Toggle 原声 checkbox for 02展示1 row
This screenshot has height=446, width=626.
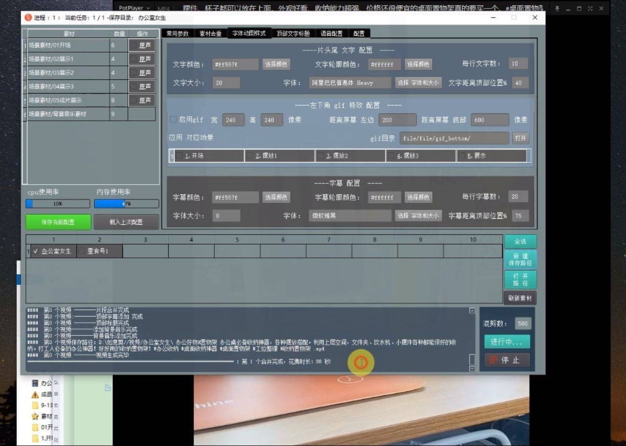coord(134,59)
